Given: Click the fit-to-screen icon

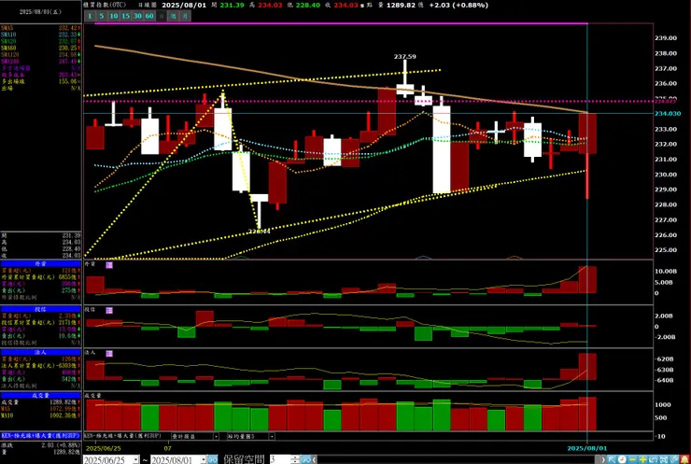Looking at the screenshot, I should click(664, 459).
